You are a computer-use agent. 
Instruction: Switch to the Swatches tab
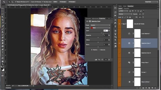pos(131,6)
